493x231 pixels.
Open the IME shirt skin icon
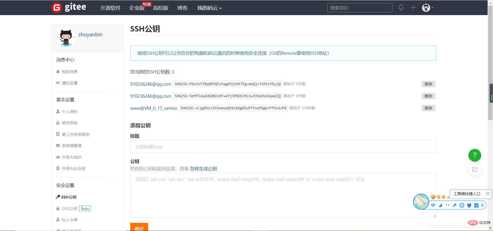click(x=469, y=205)
